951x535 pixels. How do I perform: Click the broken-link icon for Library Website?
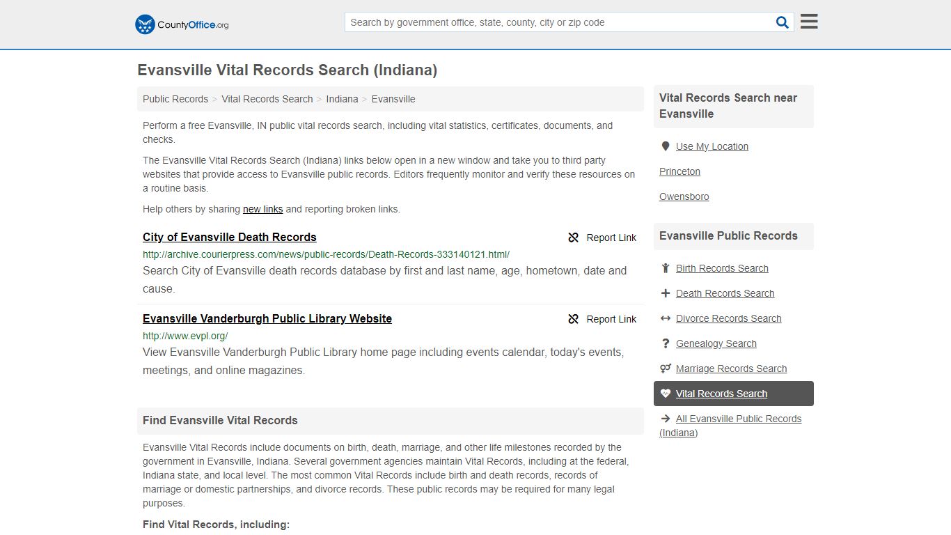click(574, 319)
